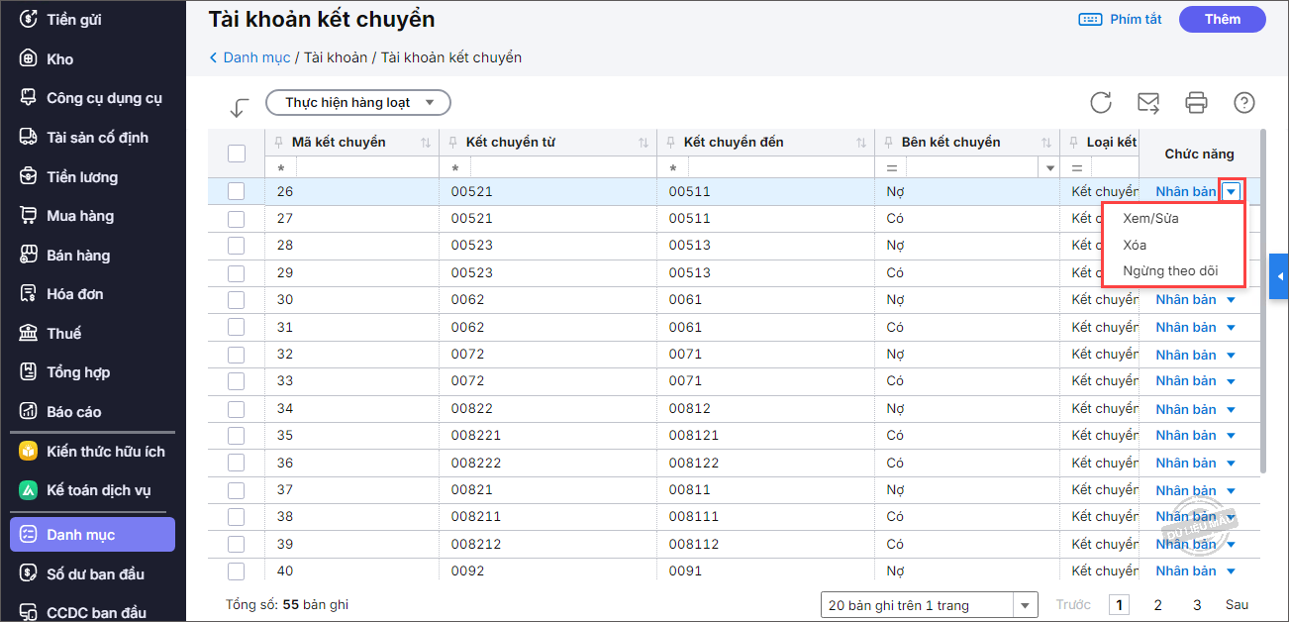Go back via Danh mục breadcrumb link

click(x=255, y=57)
